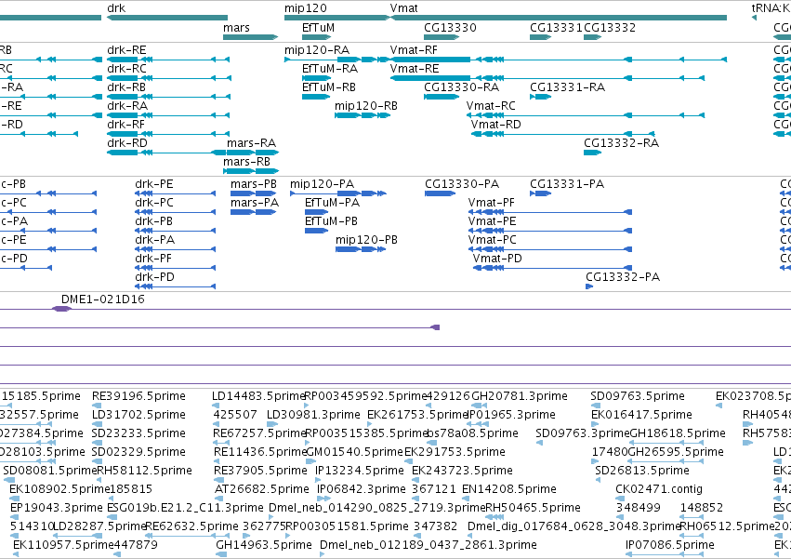Select the drk-RB transcript label

(126, 87)
